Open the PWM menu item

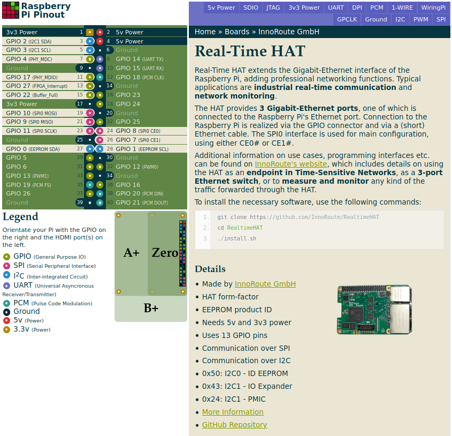coord(420,19)
